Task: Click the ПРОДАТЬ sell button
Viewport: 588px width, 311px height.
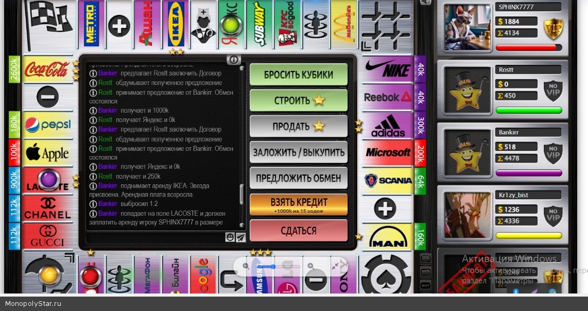Action: click(299, 126)
